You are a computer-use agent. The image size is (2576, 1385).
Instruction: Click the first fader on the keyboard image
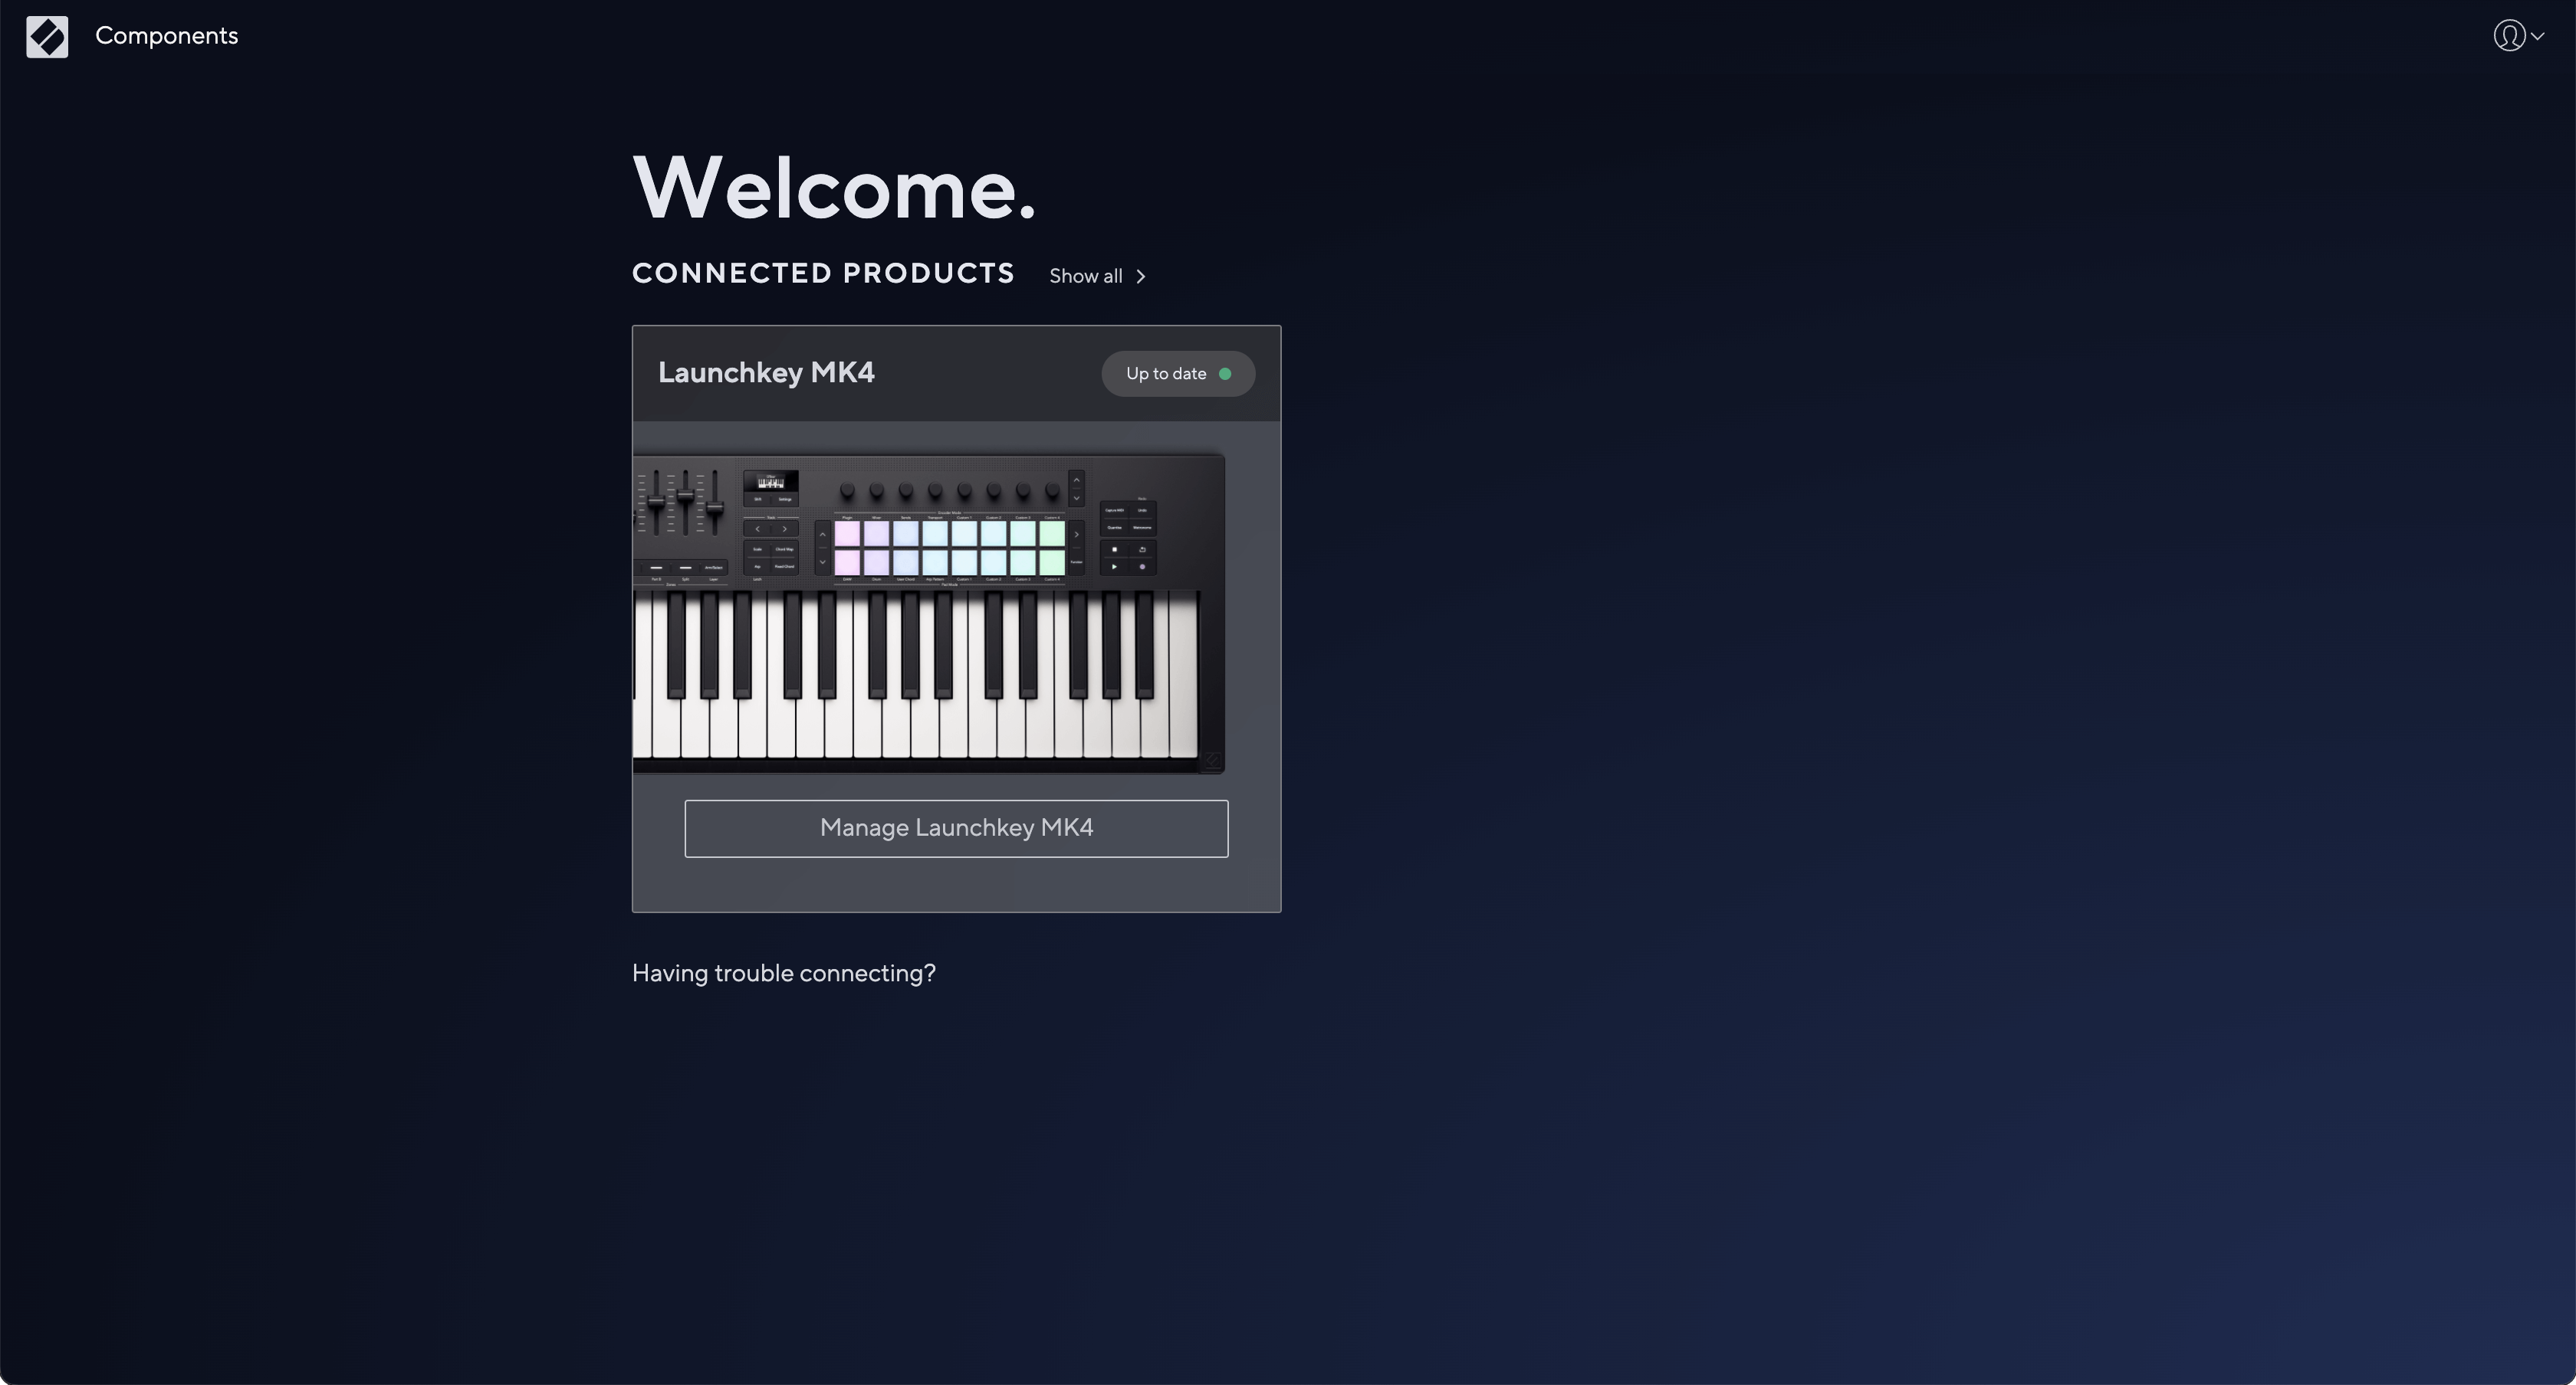point(656,502)
